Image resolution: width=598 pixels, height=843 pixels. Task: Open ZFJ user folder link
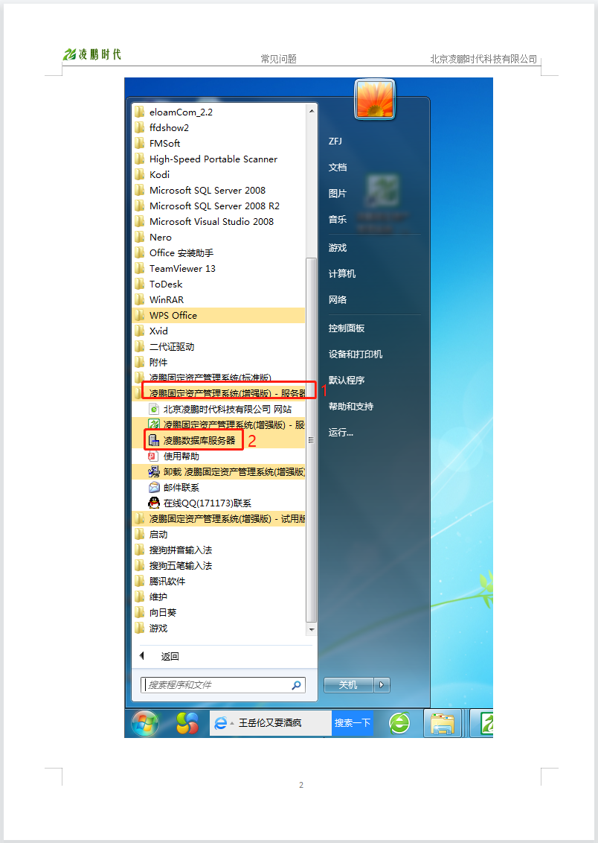coord(335,141)
